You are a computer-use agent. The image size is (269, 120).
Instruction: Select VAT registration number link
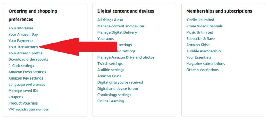29,109
